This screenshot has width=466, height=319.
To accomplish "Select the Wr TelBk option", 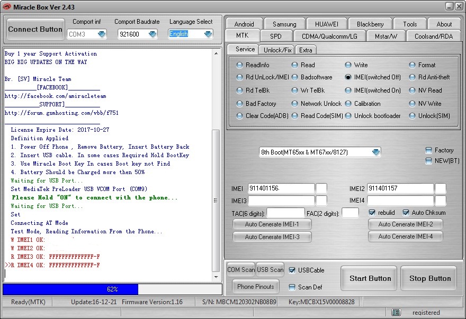I will [x=294, y=90].
